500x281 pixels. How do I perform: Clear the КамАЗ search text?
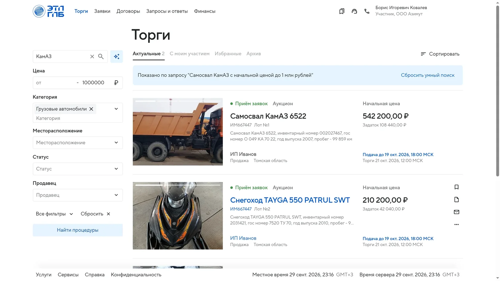tap(92, 56)
